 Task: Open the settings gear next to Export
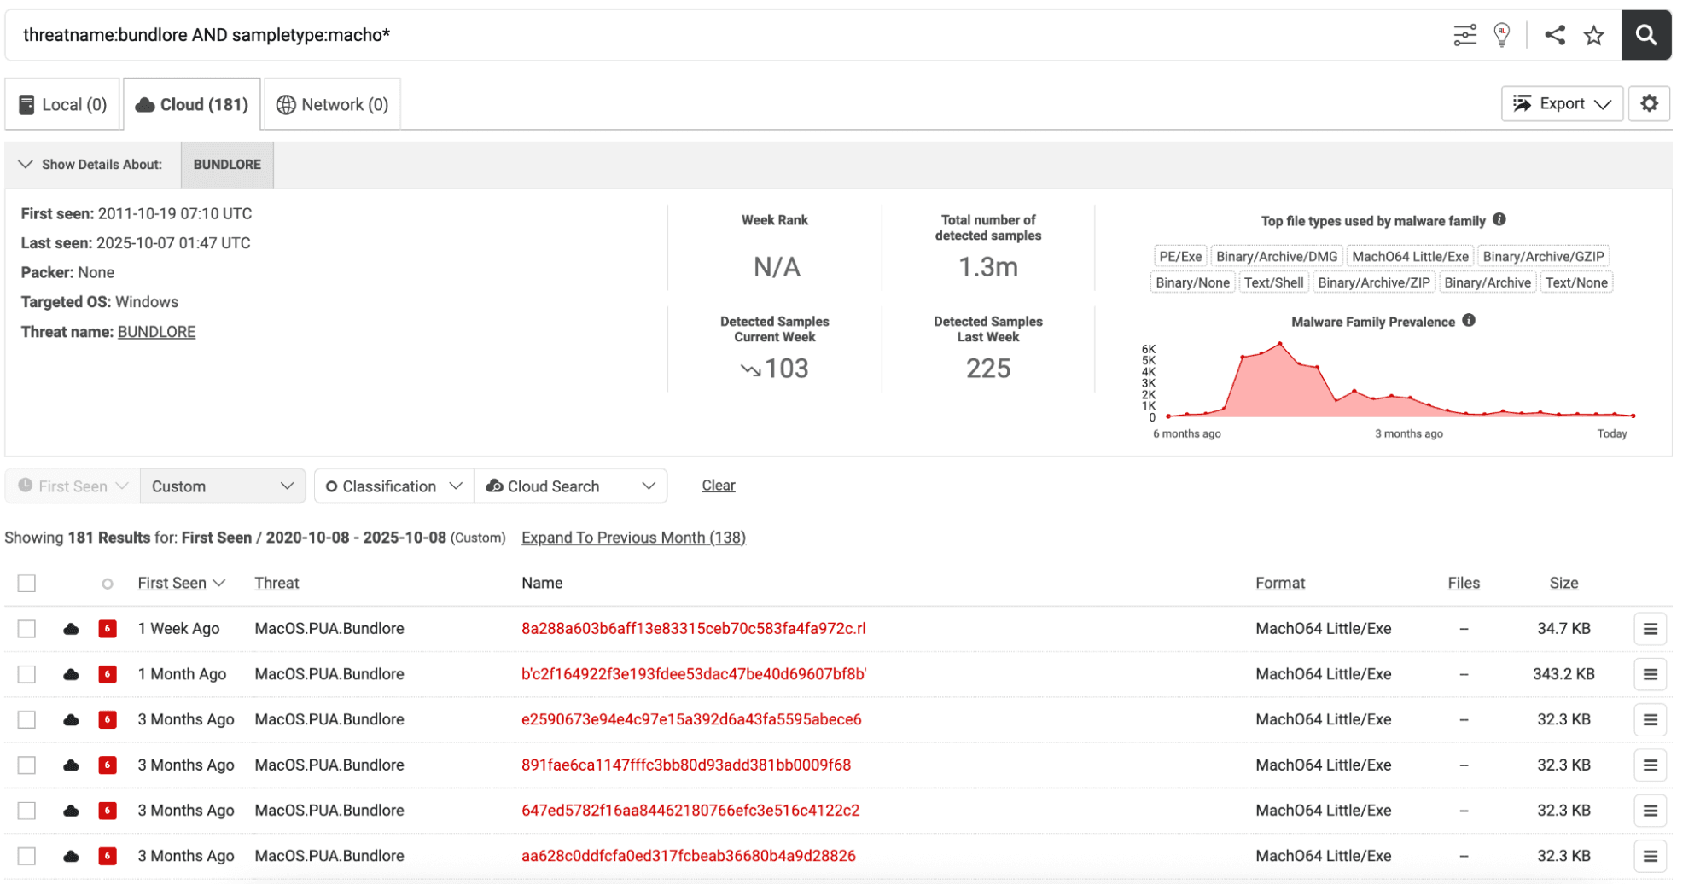(x=1650, y=103)
